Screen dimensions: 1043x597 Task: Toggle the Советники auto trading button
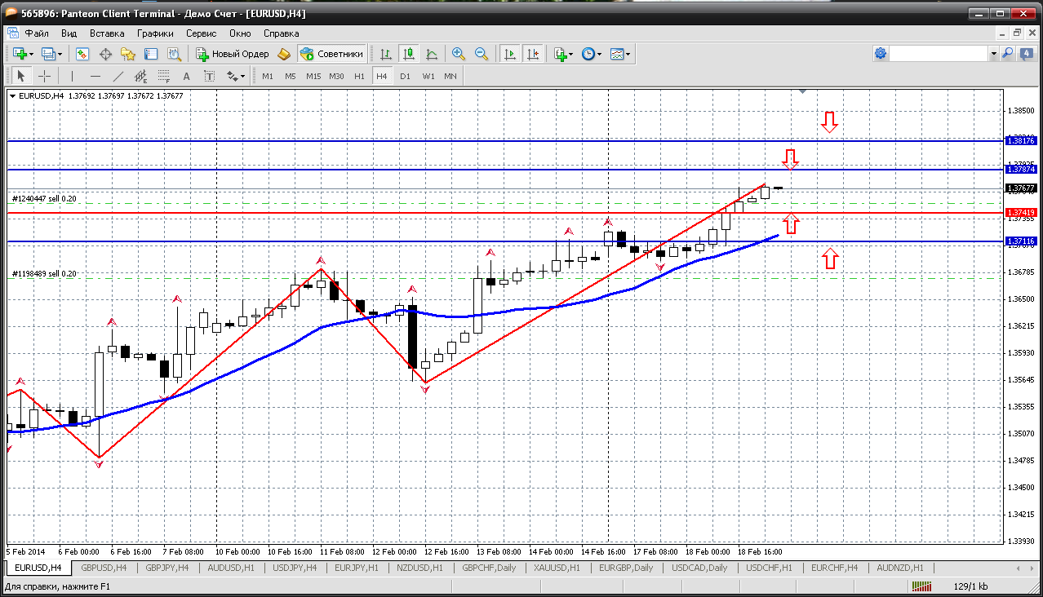331,54
